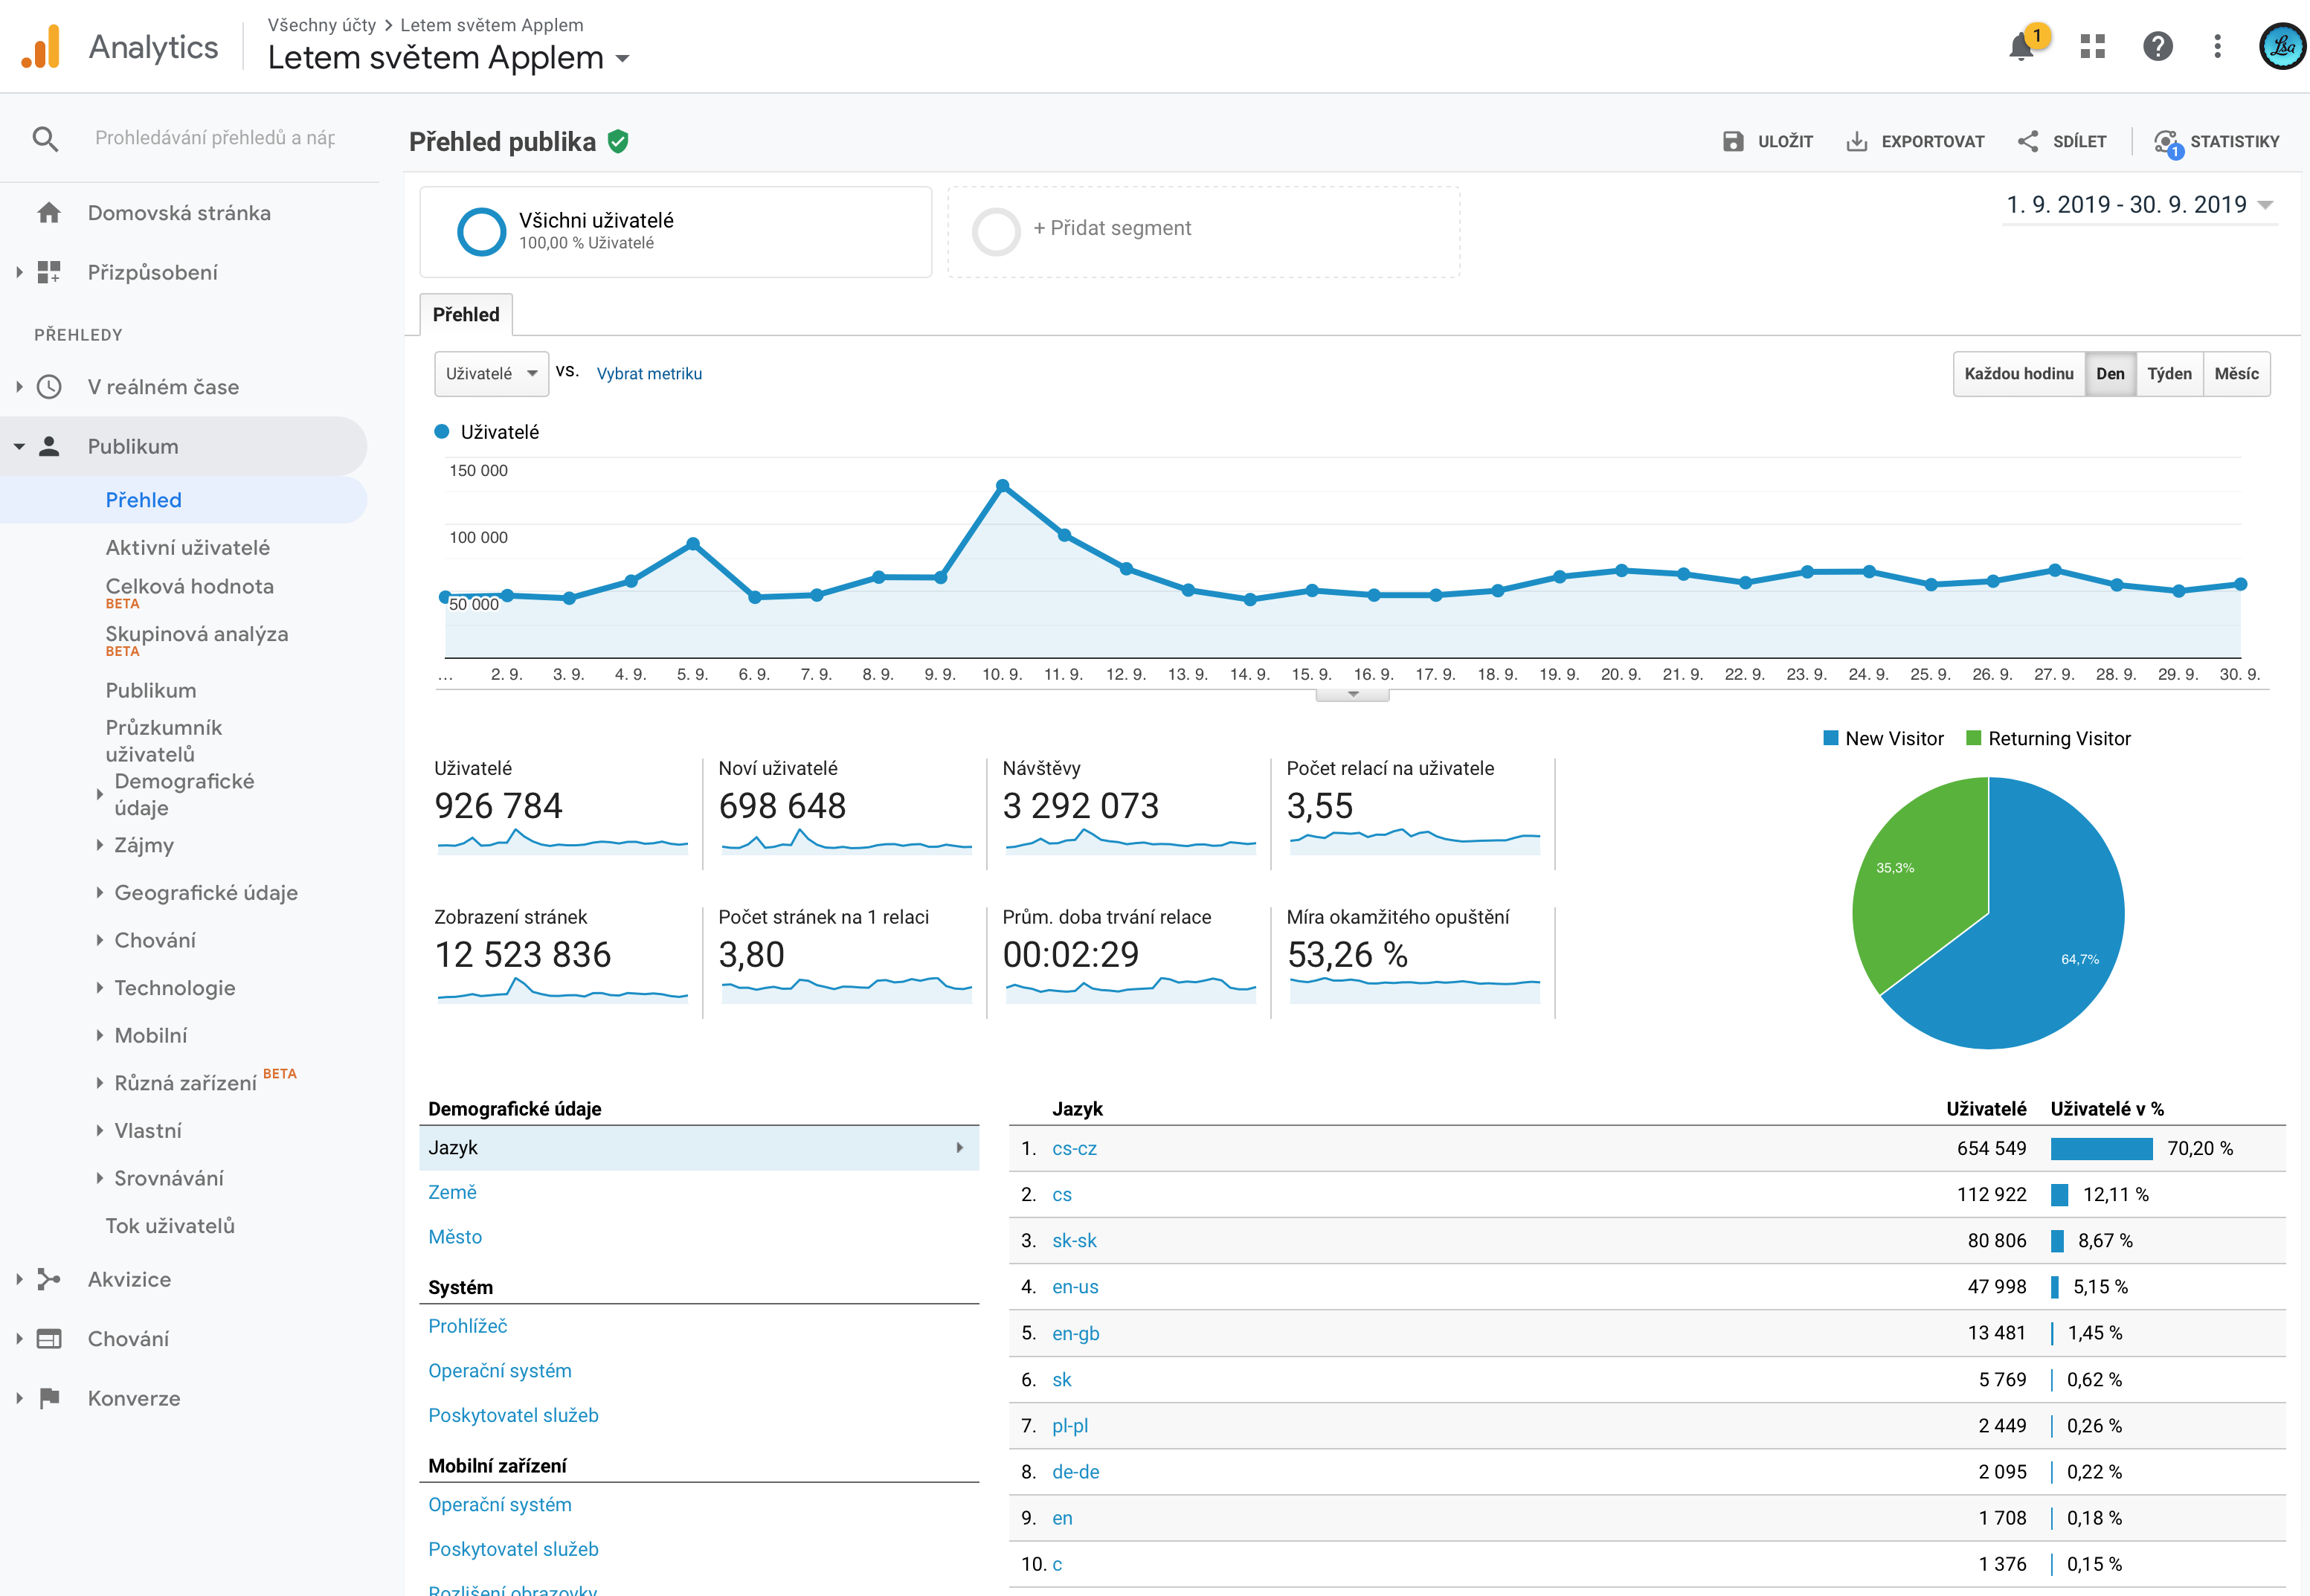Click the report search input field

(215, 138)
